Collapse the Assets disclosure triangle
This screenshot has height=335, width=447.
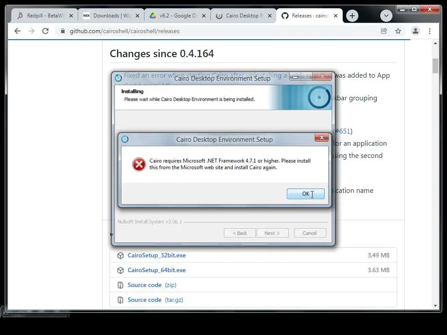click(x=111, y=234)
